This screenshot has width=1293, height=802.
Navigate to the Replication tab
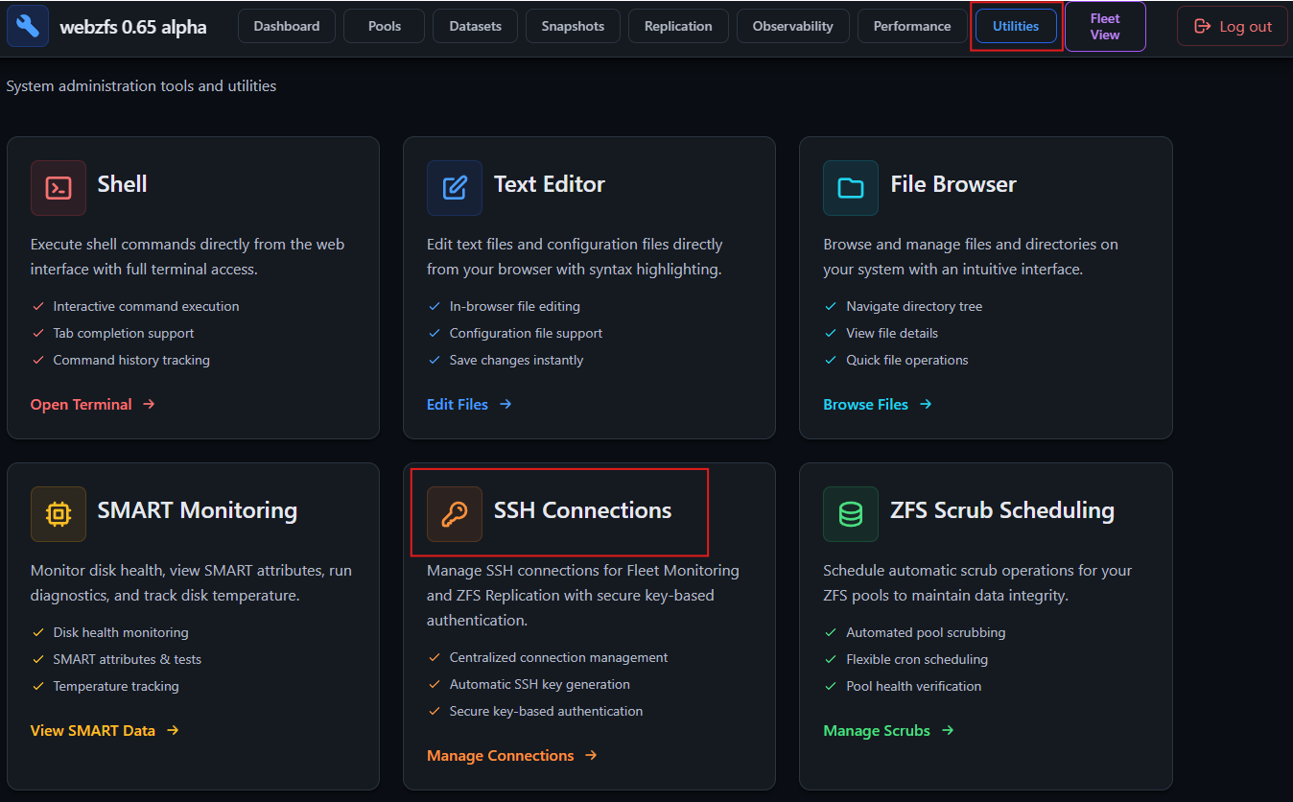point(678,26)
